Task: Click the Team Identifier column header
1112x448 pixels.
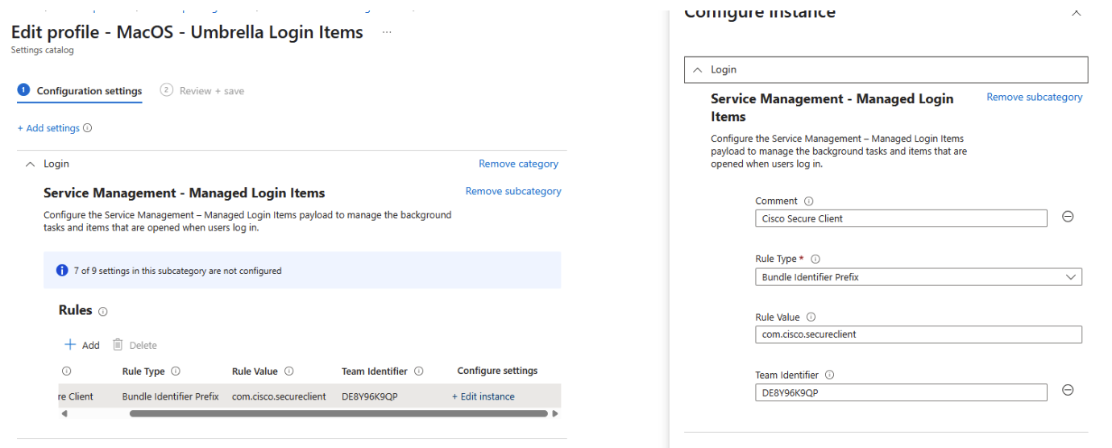Action: pos(375,371)
